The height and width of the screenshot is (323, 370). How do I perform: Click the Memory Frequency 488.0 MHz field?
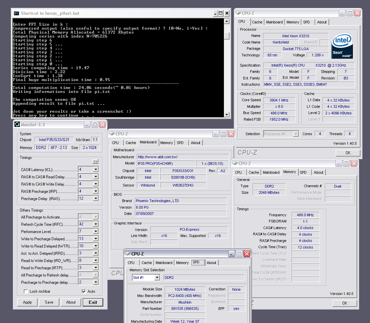click(x=305, y=215)
